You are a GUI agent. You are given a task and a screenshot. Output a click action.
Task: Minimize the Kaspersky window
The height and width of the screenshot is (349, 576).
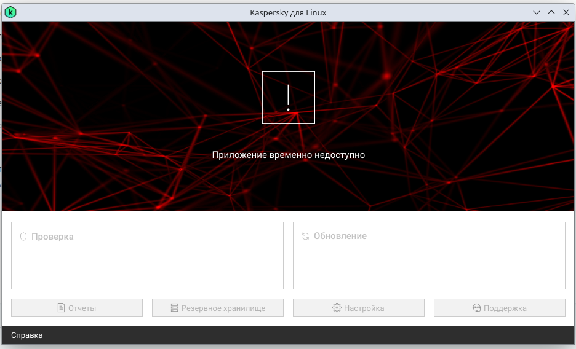[537, 12]
